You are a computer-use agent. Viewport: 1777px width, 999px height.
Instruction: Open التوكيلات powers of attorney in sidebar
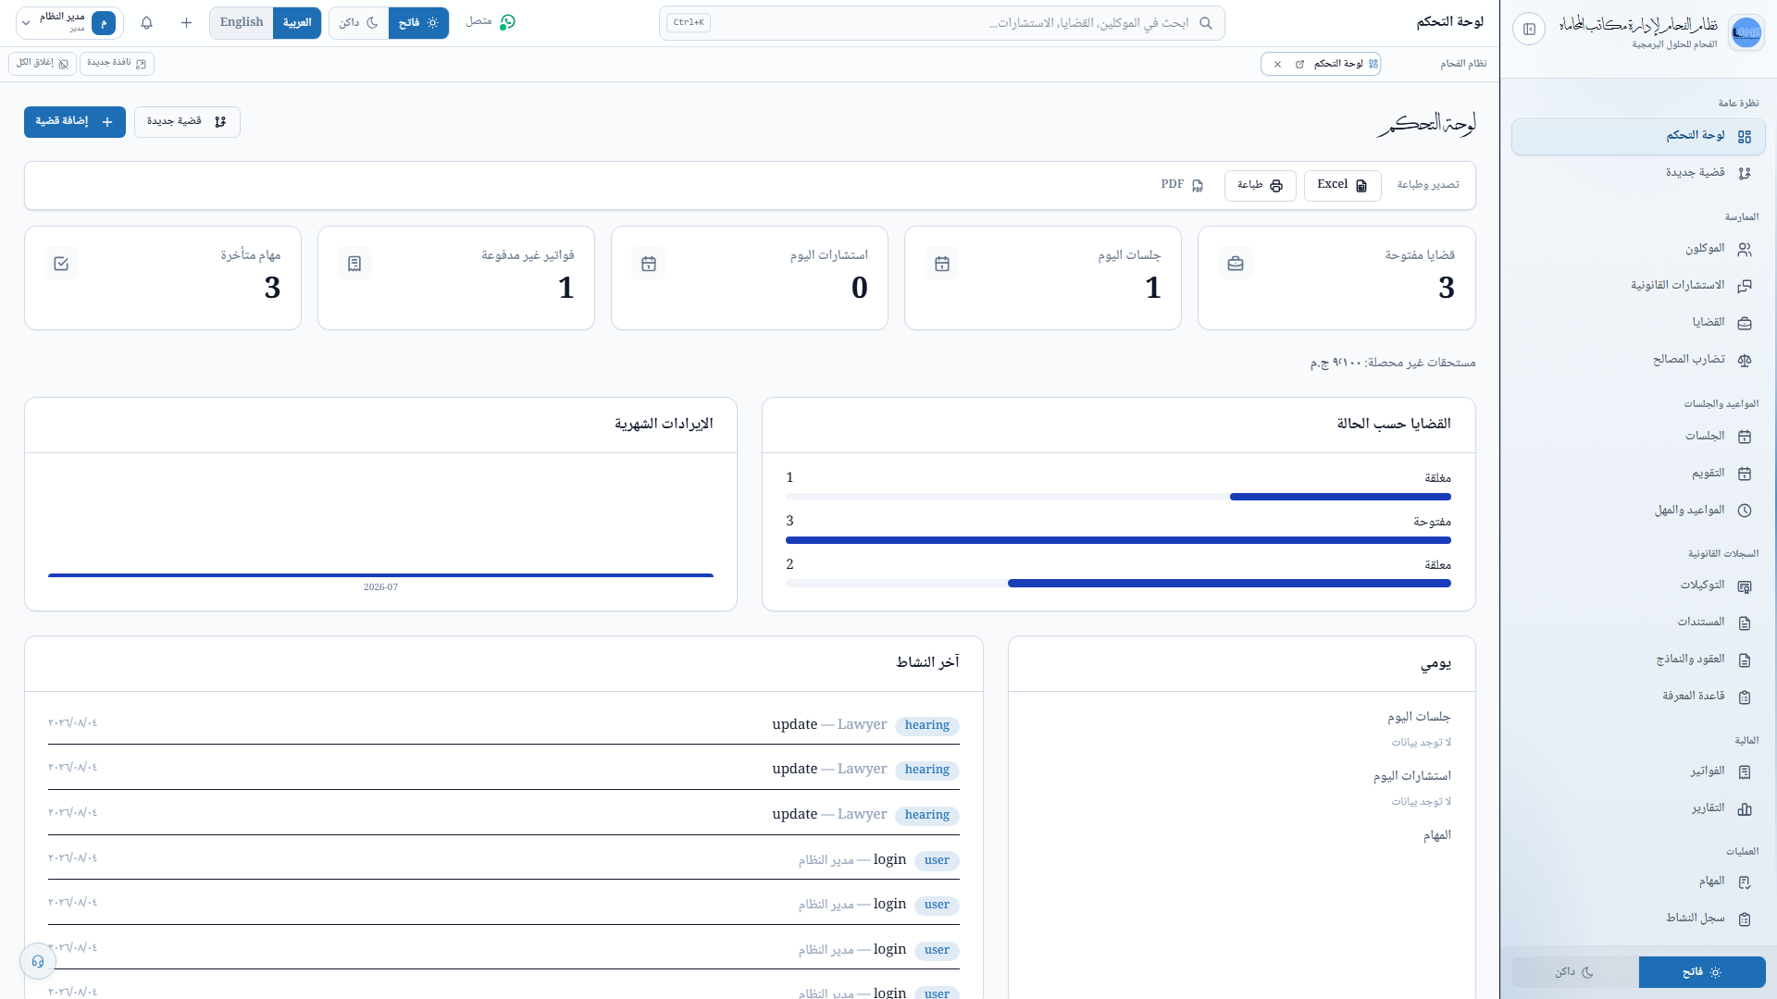pos(1638,586)
